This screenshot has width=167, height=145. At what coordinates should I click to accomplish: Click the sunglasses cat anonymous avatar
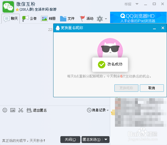pyautogui.click(x=110, y=48)
